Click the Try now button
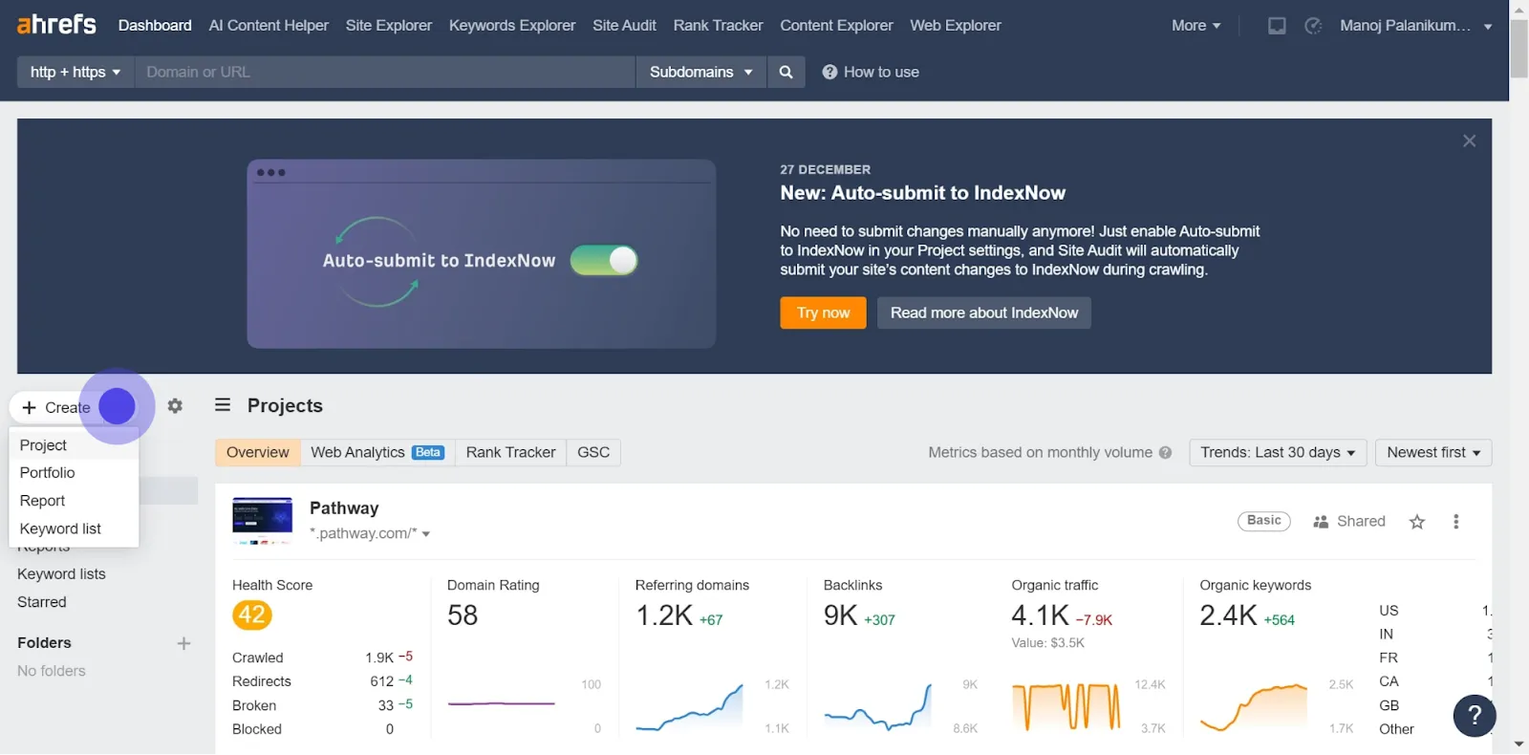 click(823, 313)
